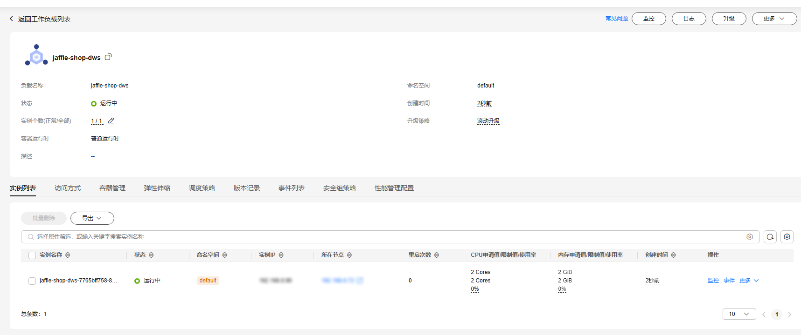801x335 pixels.
Task: Click instance name jaffle-shop-dws-7765bff758-8…
Action: pyautogui.click(x=78, y=281)
